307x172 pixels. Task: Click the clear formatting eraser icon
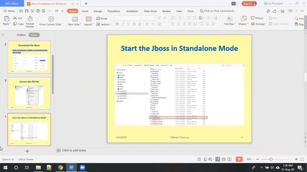pyautogui.click(x=159, y=24)
